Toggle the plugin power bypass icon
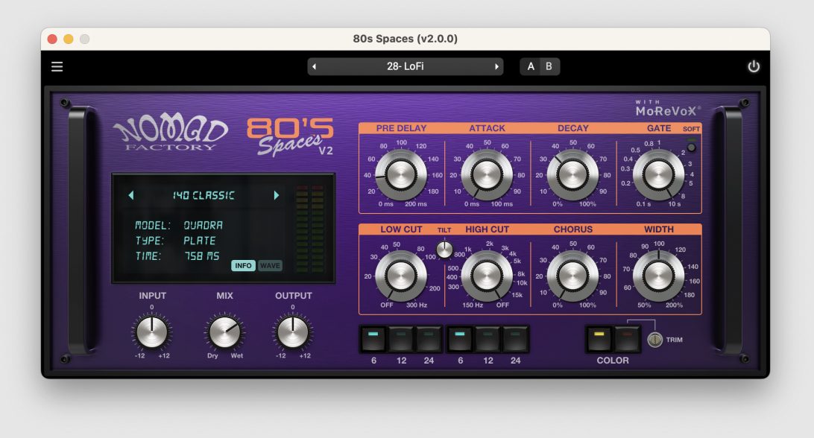This screenshot has height=438, width=814. point(754,67)
